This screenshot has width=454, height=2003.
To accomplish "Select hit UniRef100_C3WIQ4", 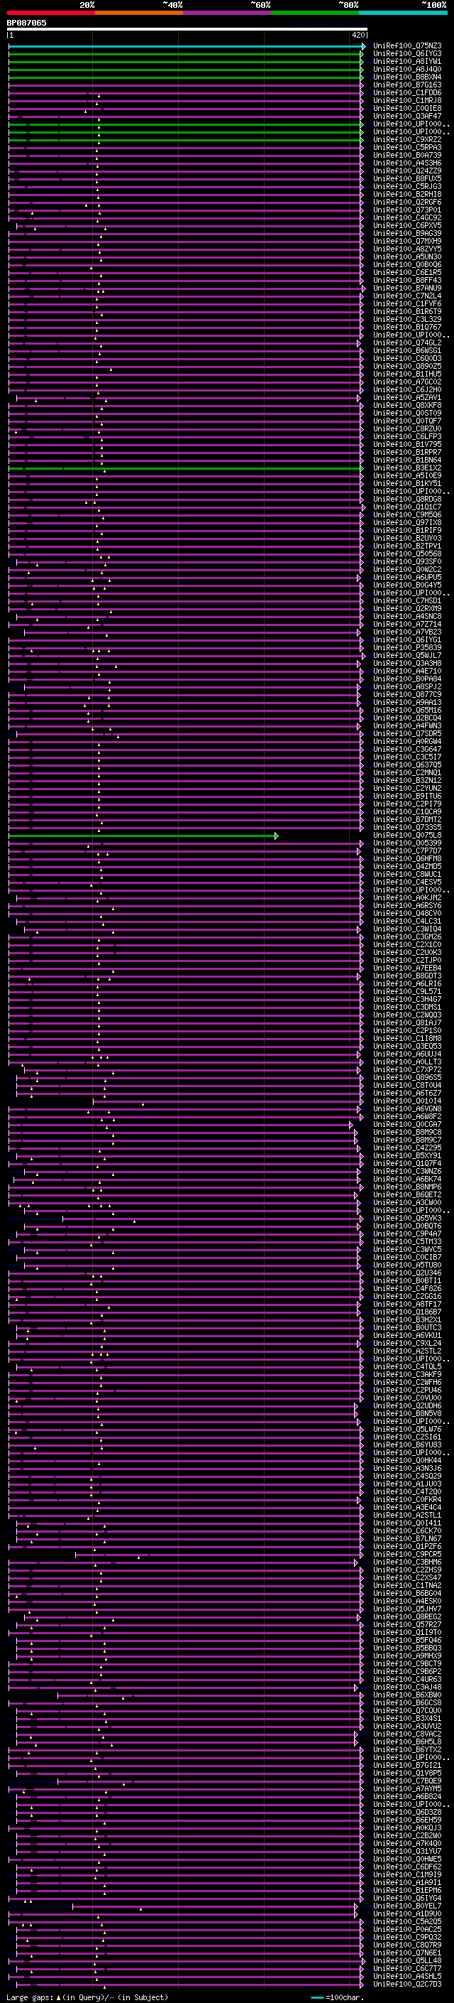I will (407, 929).
